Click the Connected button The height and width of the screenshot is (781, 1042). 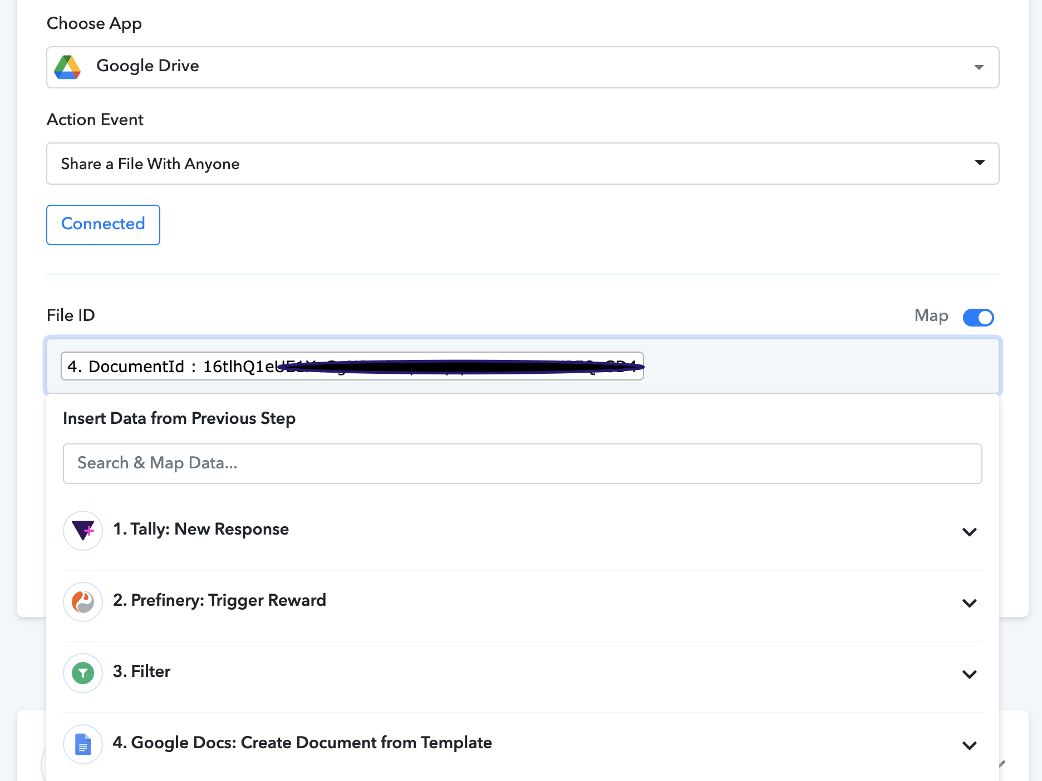click(103, 225)
